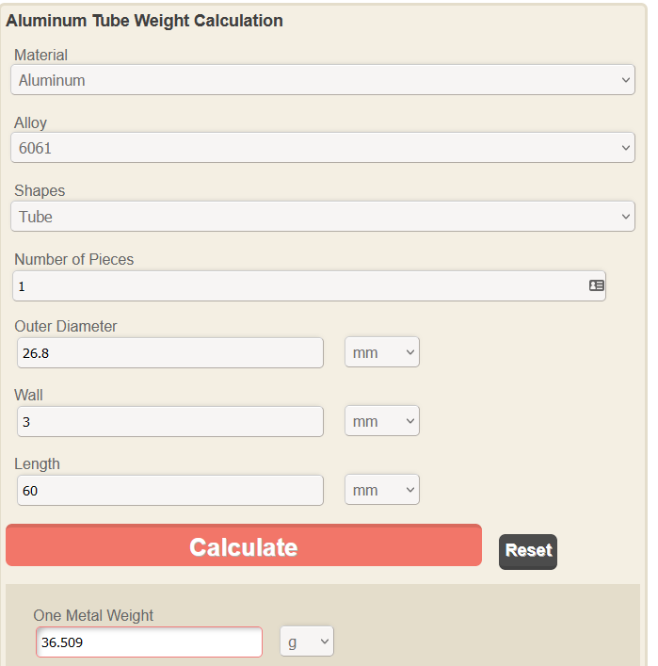This screenshot has width=658, height=666.
Task: Click the One Metal Weight label
Action: tap(93, 615)
